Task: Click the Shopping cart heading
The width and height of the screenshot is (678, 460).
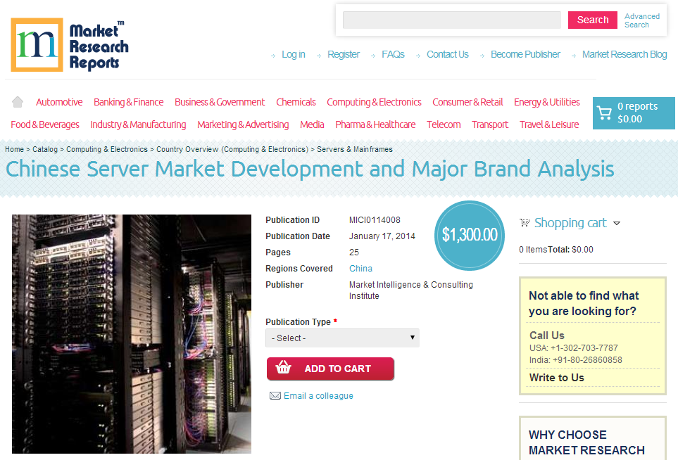Action: [x=570, y=223]
